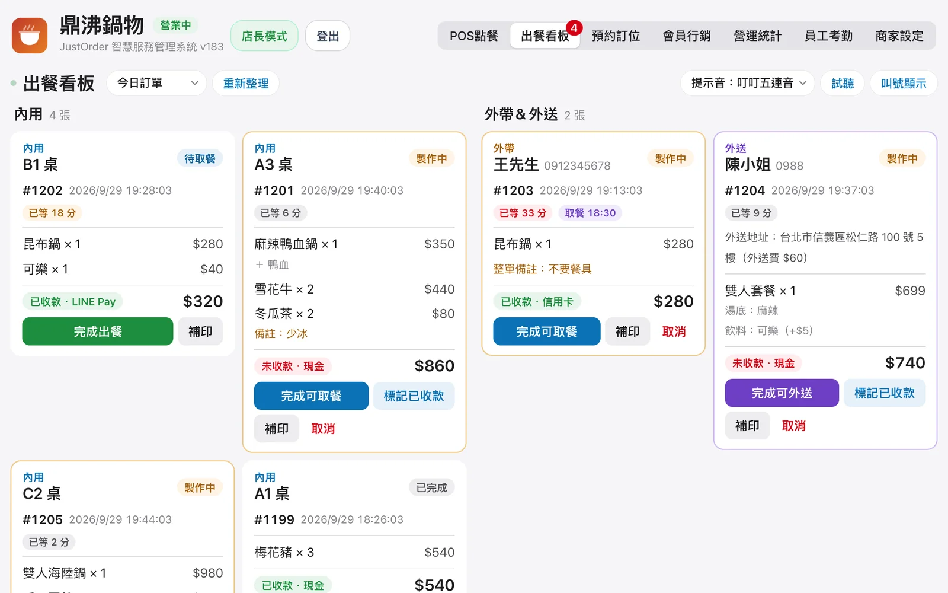
Task: Expand the 今日訂單 filter dropdown
Action: coord(156,83)
